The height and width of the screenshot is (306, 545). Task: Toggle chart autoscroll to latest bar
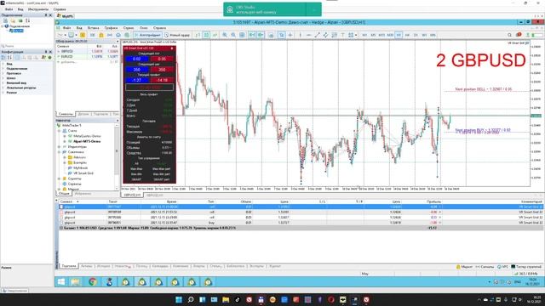[x=252, y=35]
